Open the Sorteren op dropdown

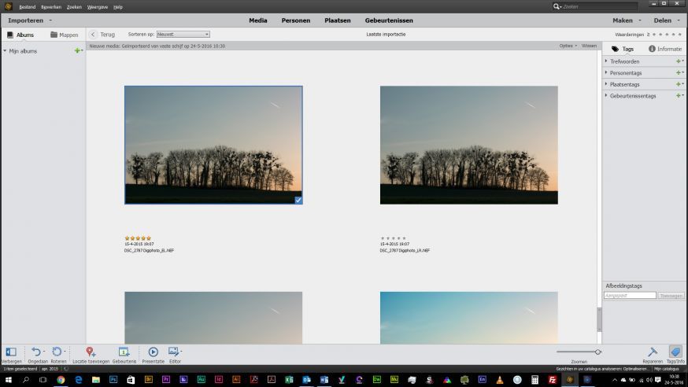click(183, 35)
